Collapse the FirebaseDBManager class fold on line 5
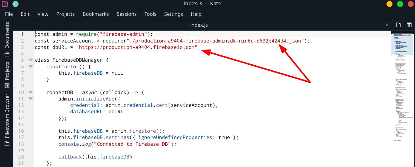Viewport: 415px width, 167px height. point(30,60)
